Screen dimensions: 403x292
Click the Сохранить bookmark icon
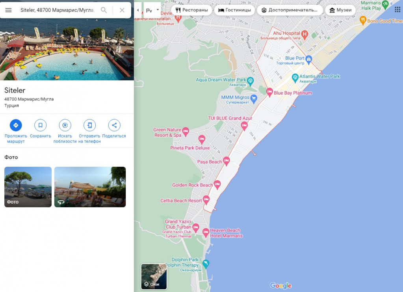(40, 125)
